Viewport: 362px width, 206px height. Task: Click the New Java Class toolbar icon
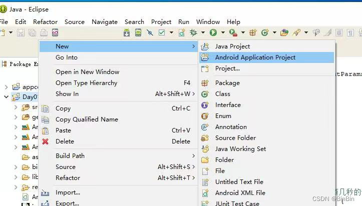265,32
